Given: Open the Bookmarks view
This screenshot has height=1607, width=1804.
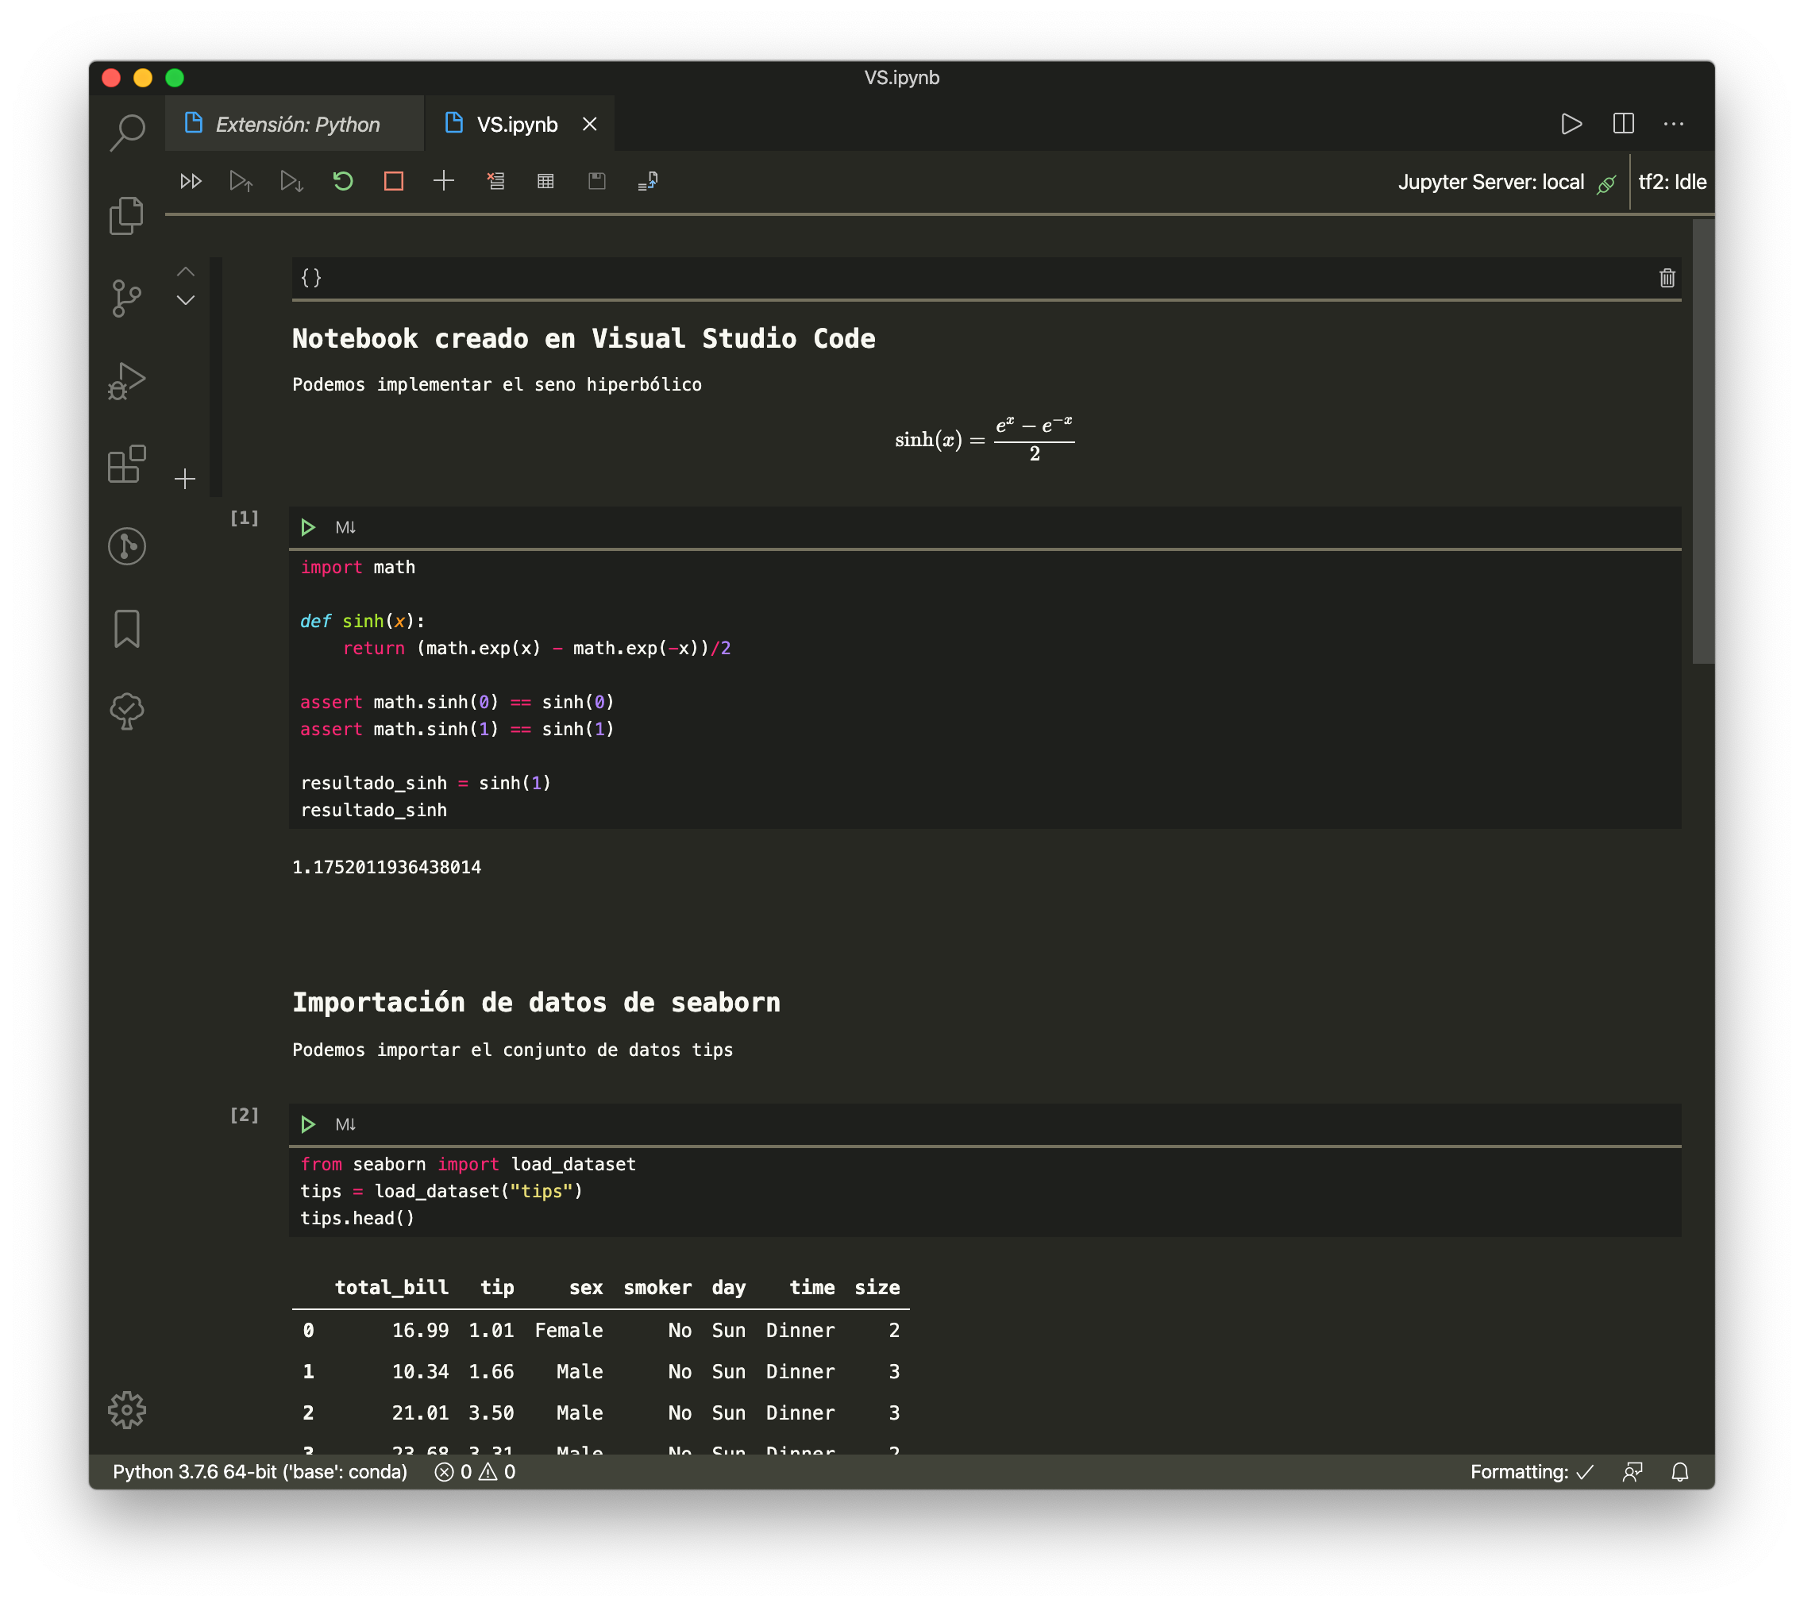Looking at the screenshot, I should click(127, 629).
